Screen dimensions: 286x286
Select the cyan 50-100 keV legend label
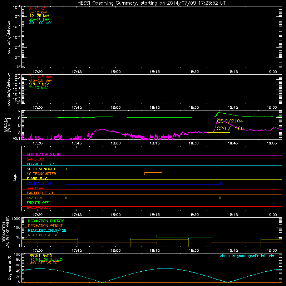click(x=40, y=23)
